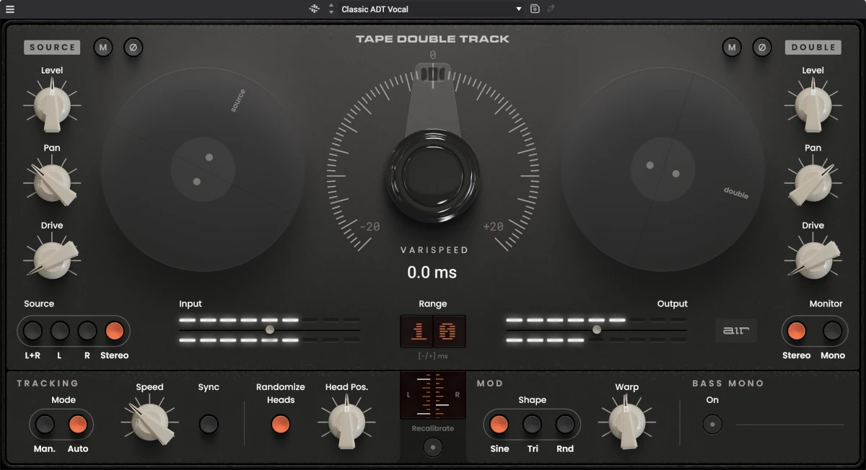Save the current preset
This screenshot has height=470, width=866.
click(535, 9)
